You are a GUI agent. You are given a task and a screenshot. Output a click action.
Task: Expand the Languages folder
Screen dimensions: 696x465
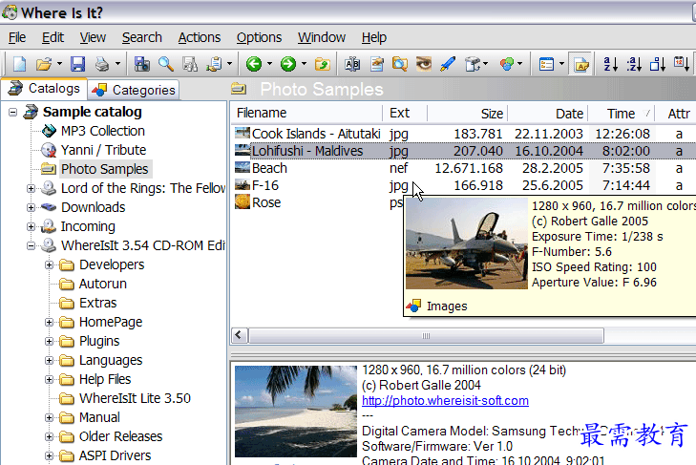[x=50, y=360]
